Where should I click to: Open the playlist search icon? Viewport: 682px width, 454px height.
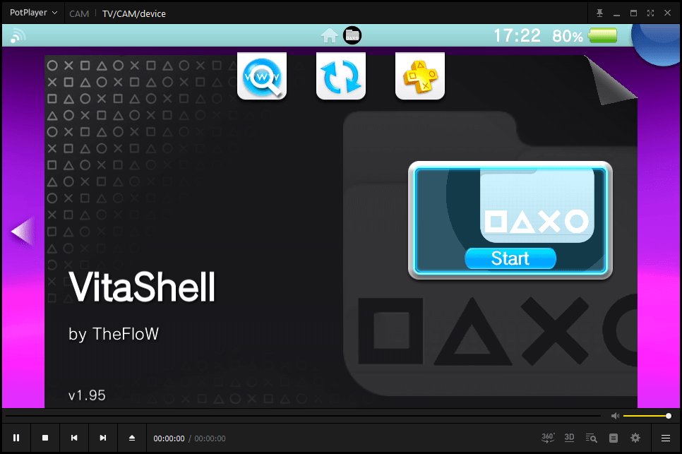point(591,438)
